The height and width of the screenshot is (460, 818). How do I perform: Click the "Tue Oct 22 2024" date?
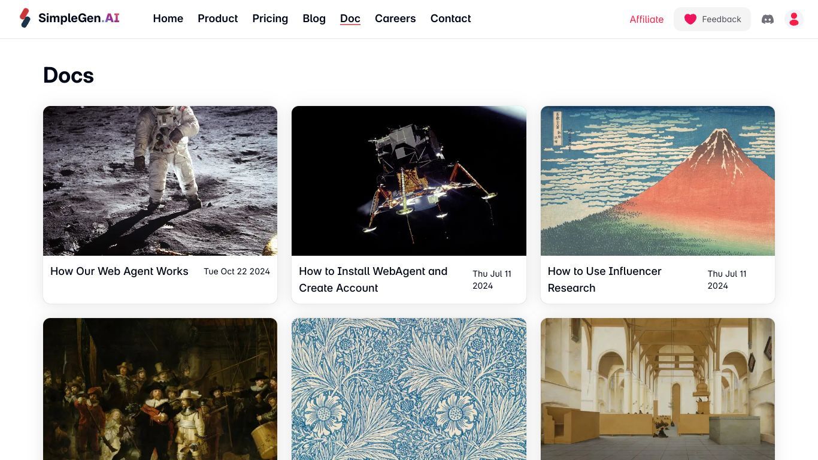[x=237, y=271]
